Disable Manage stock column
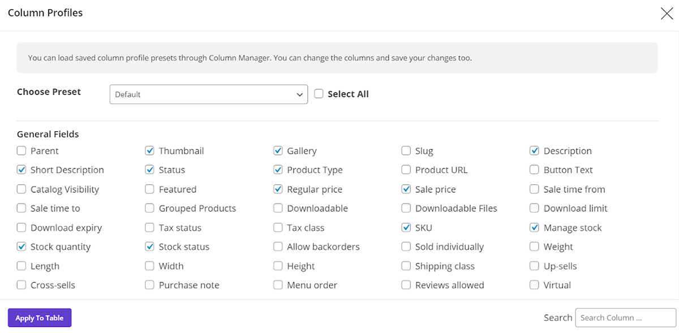Image resolution: width=679 pixels, height=333 pixels. coord(534,227)
